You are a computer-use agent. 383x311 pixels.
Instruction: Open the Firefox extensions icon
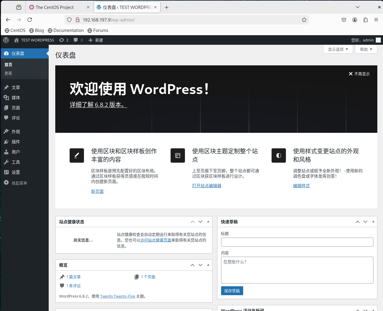[365, 20]
